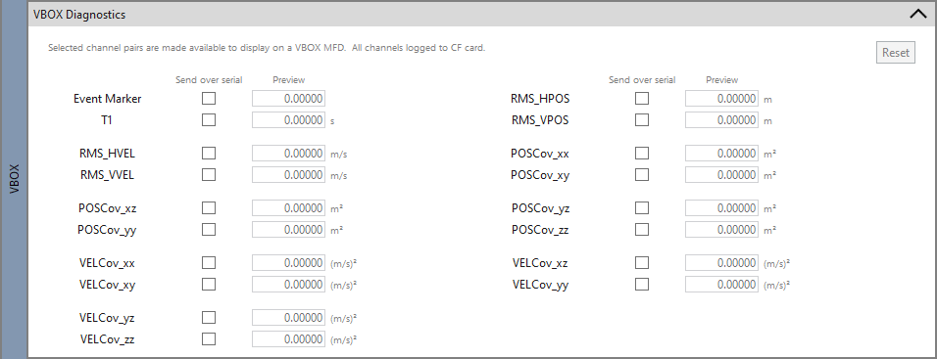The width and height of the screenshot is (937, 359).
Task: Click the RMS_VVEL preview field
Action: [288, 175]
